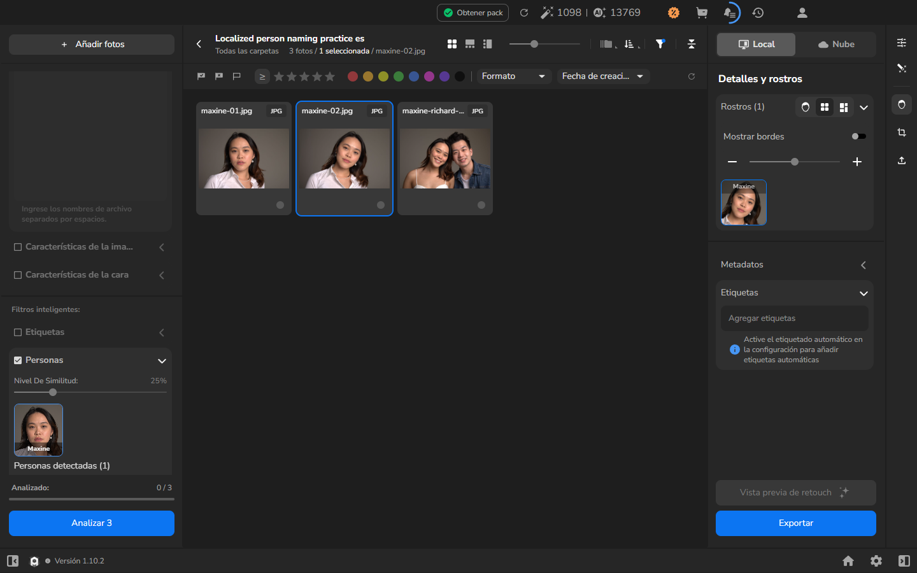The image size is (917, 573).
Task: Click the shopping cart icon
Action: [x=702, y=13]
